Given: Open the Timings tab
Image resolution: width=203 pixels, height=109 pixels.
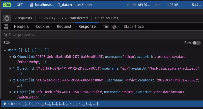Looking at the screenshot, I should (x=110, y=26).
